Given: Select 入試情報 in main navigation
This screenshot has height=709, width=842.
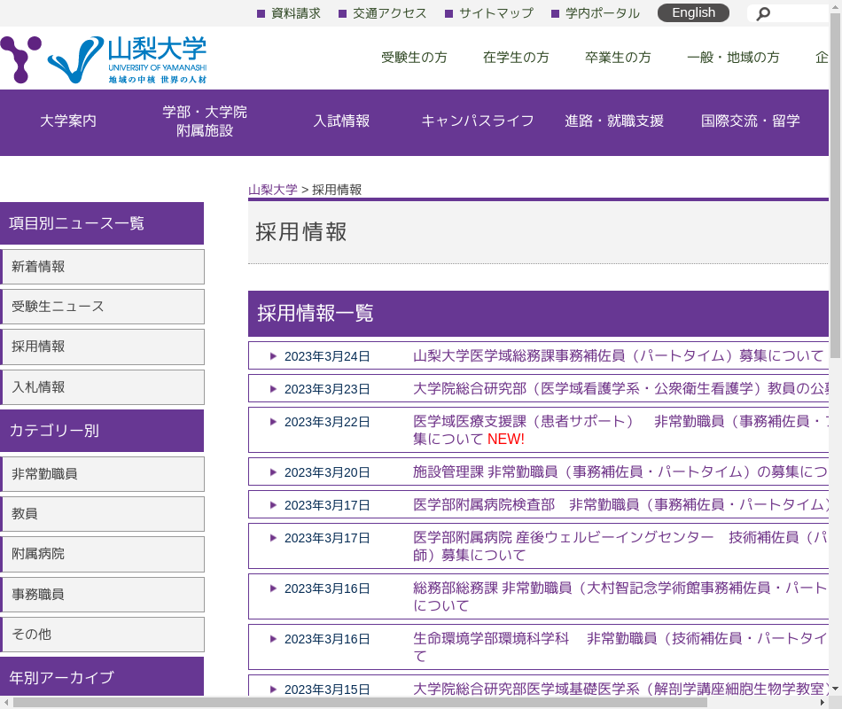Looking at the screenshot, I should 341,121.
